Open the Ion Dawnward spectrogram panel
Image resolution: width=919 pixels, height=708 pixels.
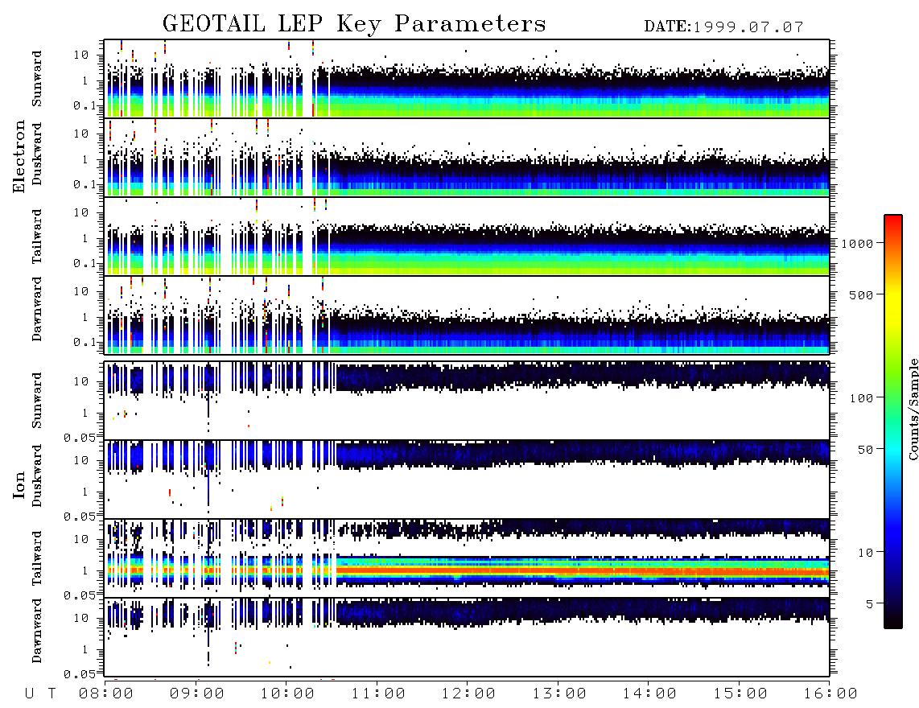coord(467,636)
